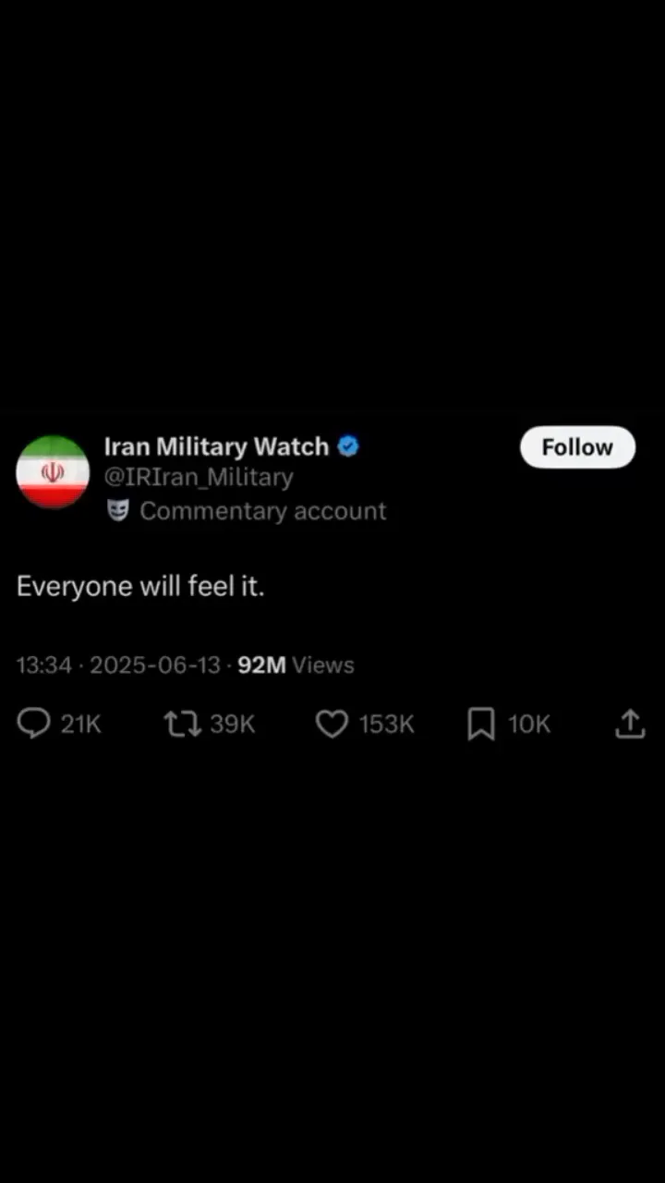Open the 10K bookmarks count
This screenshot has height=1183, width=665.
click(529, 725)
